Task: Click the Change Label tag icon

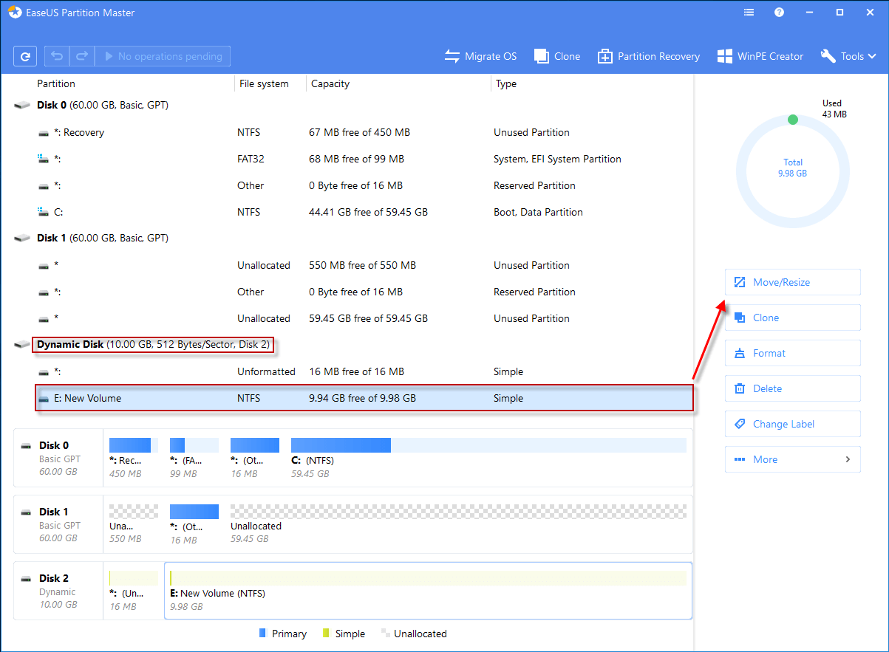Action: (x=739, y=424)
